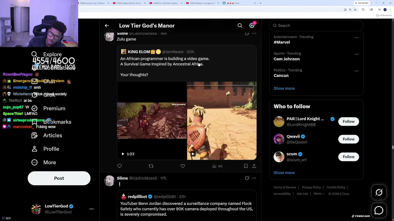Open redpillbot's quoted post about Flock Safety
Viewport: 394px width, 221px height.
click(187, 209)
